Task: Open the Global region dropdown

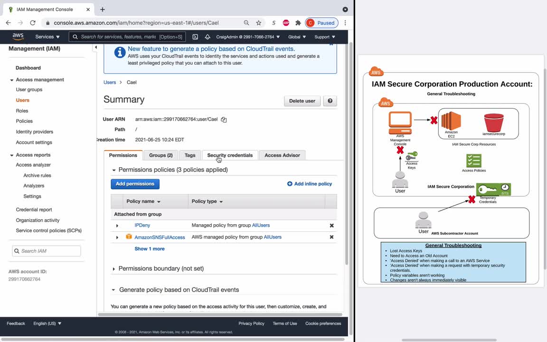Action: pyautogui.click(x=297, y=37)
